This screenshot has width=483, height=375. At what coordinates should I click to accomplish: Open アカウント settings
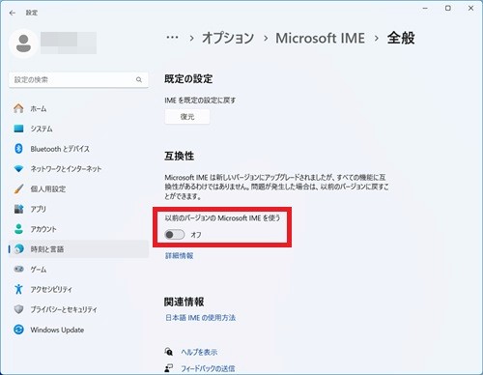click(78, 229)
